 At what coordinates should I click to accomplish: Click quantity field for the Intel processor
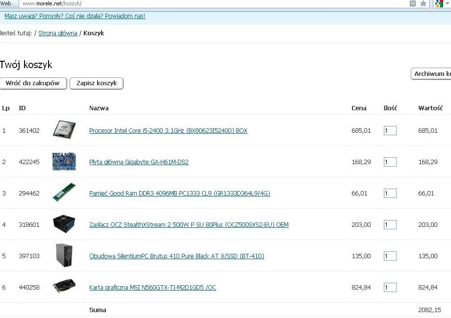tap(390, 130)
